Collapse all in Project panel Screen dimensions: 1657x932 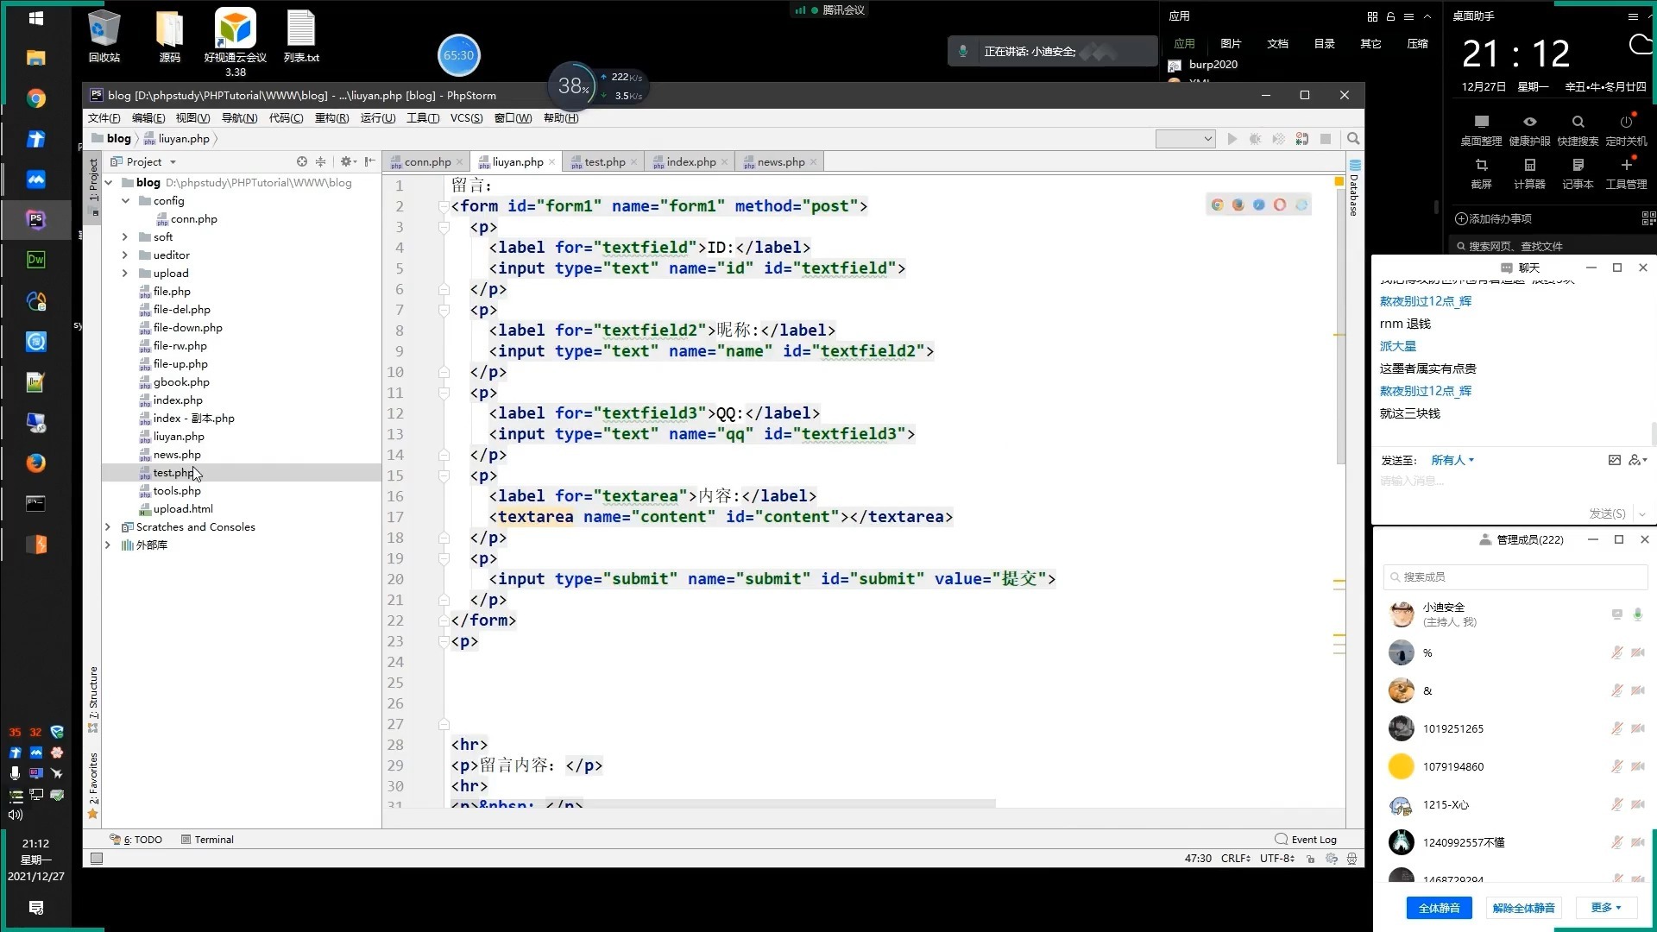pyautogui.click(x=320, y=161)
